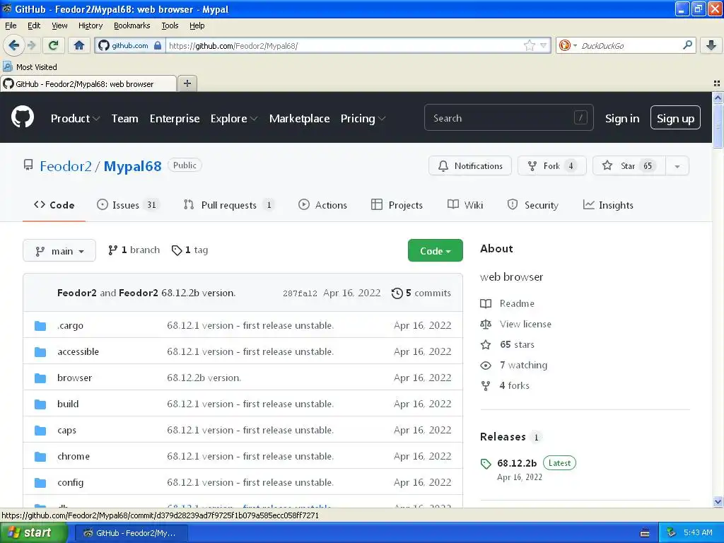
Task: Click the browser address bar URL
Action: [344, 45]
